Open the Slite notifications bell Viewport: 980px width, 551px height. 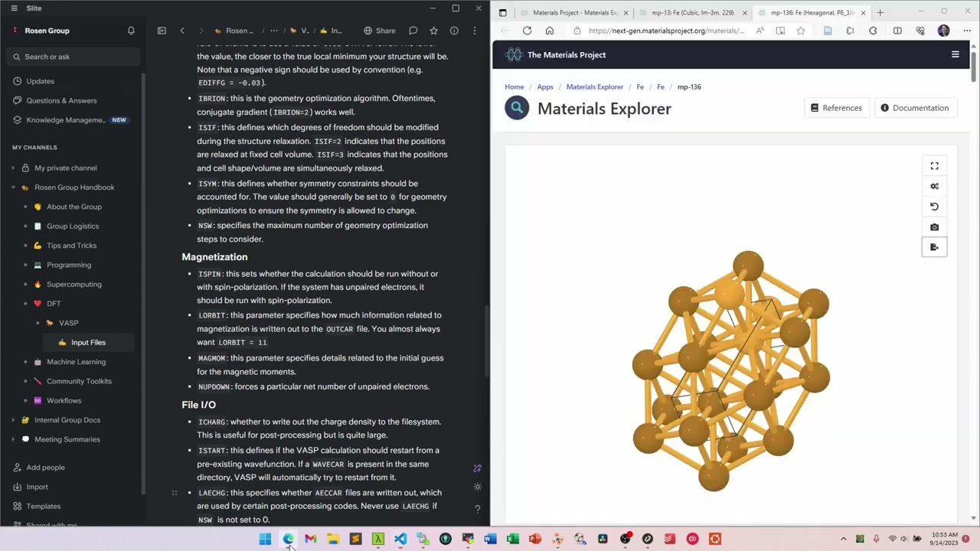[131, 31]
